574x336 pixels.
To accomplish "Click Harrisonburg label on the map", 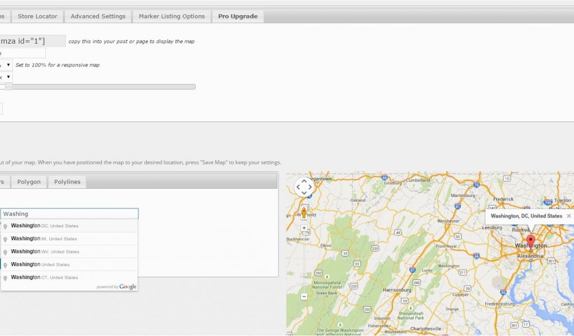I will pyautogui.click(x=397, y=290).
